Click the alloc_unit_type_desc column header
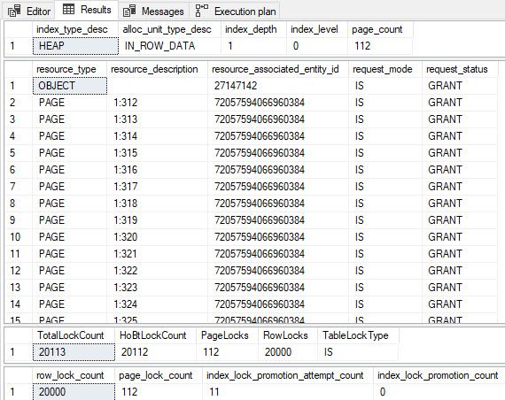Screen dimensions: 505x400 pyautogui.click(x=169, y=29)
